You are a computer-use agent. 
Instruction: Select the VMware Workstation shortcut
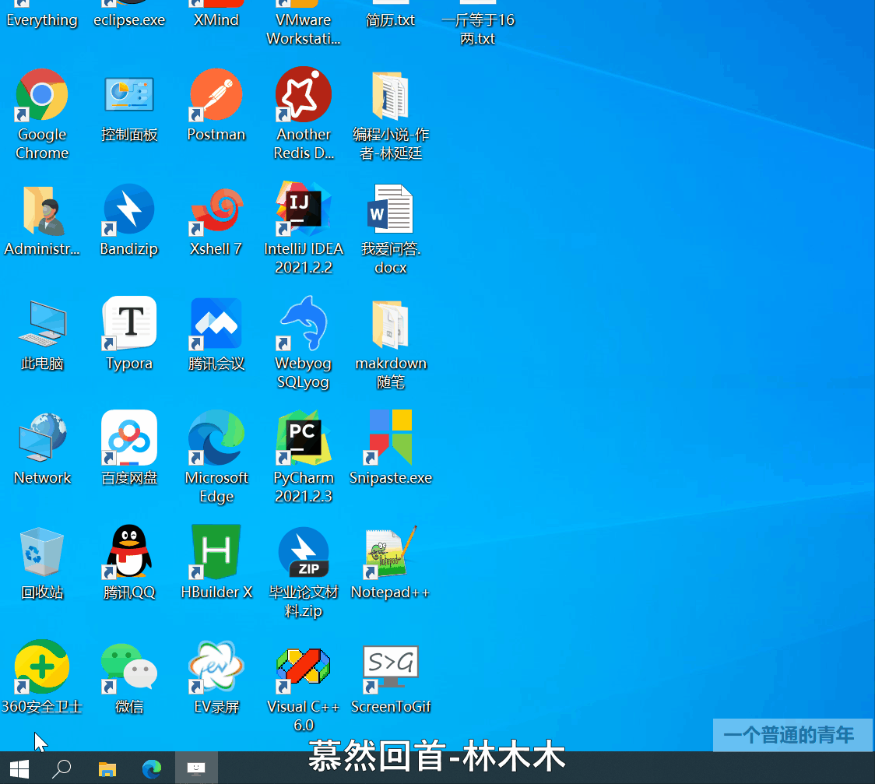tap(303, 23)
